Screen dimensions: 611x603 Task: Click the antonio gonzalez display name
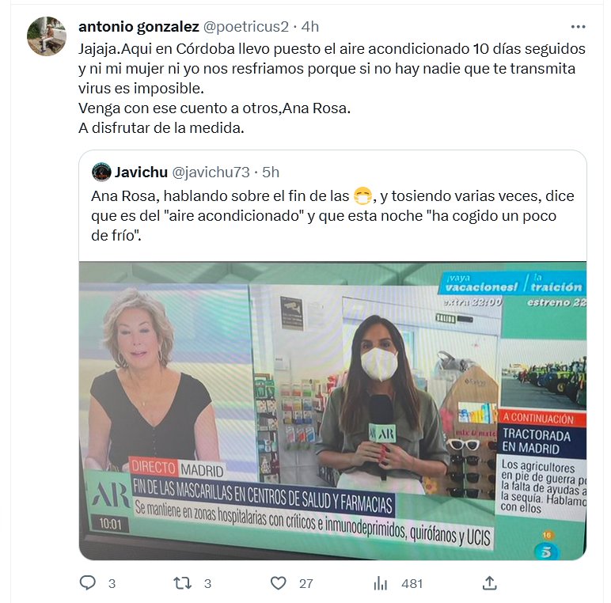pos(139,26)
